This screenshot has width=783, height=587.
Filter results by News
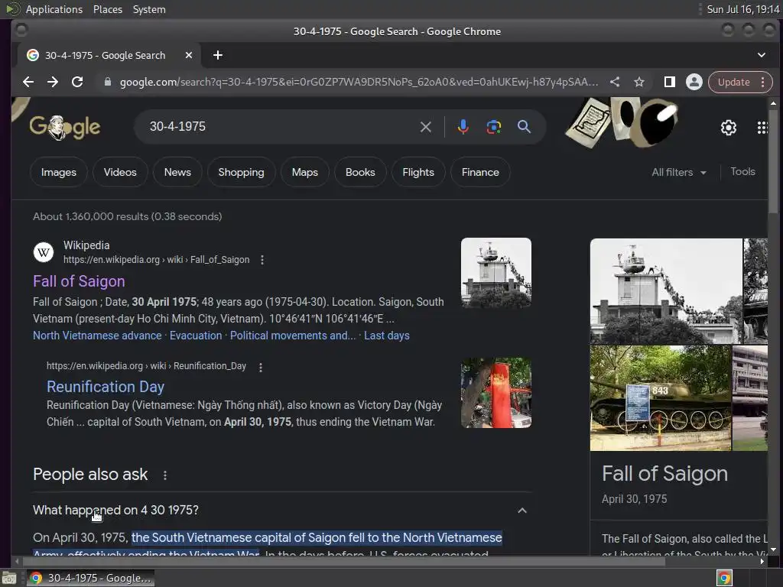[177, 172]
